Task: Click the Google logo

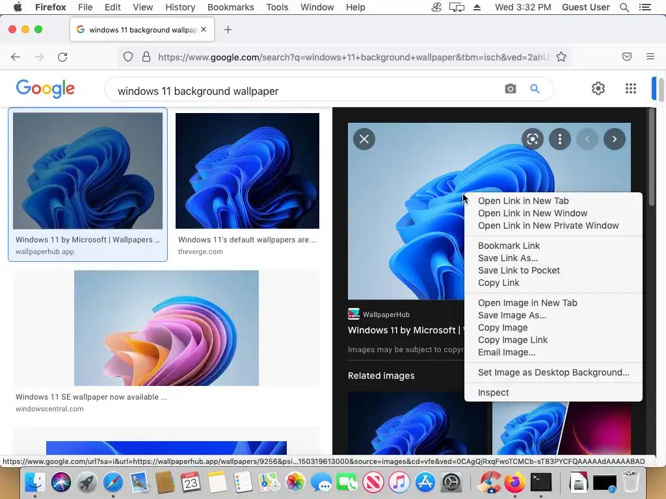Action: pos(45,88)
